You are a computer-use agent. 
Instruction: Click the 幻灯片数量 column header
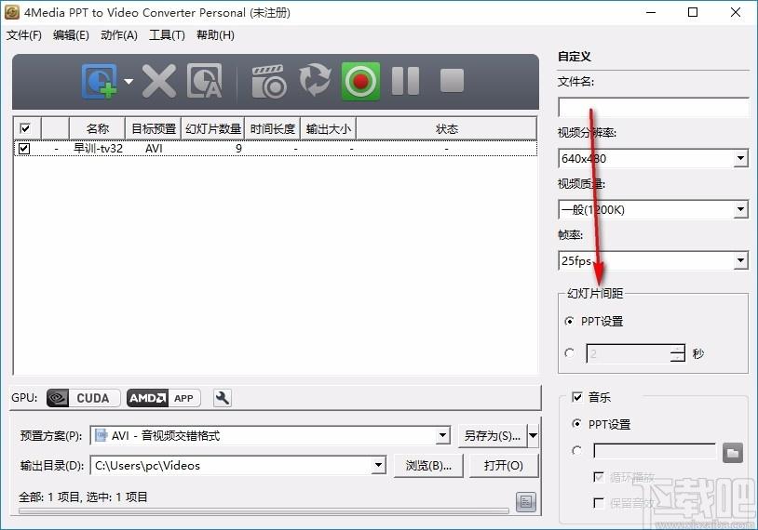[x=212, y=128]
